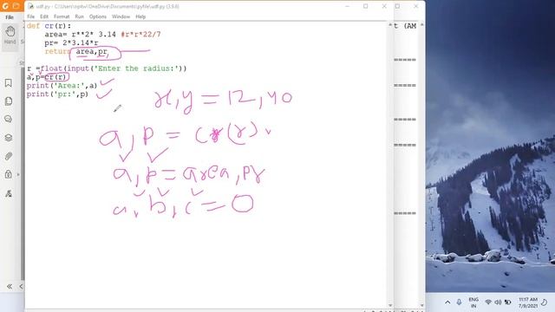Close the background Python shell window
Screen dimensions: 555x312
click(416, 6)
